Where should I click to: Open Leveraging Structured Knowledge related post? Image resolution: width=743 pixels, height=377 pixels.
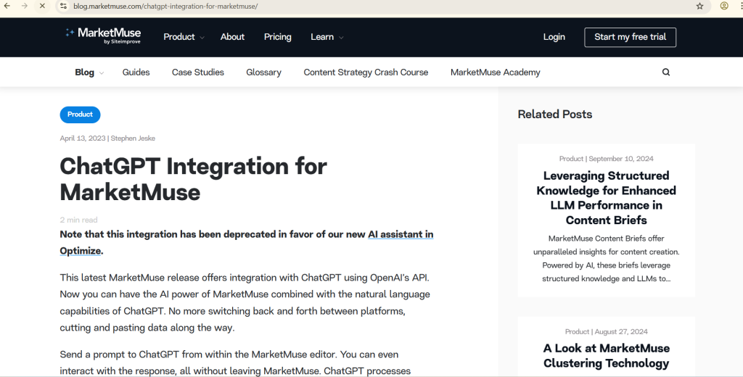606,198
